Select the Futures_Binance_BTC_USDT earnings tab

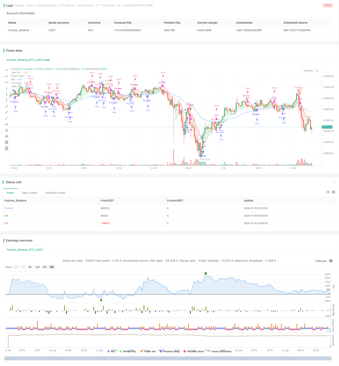25,250
